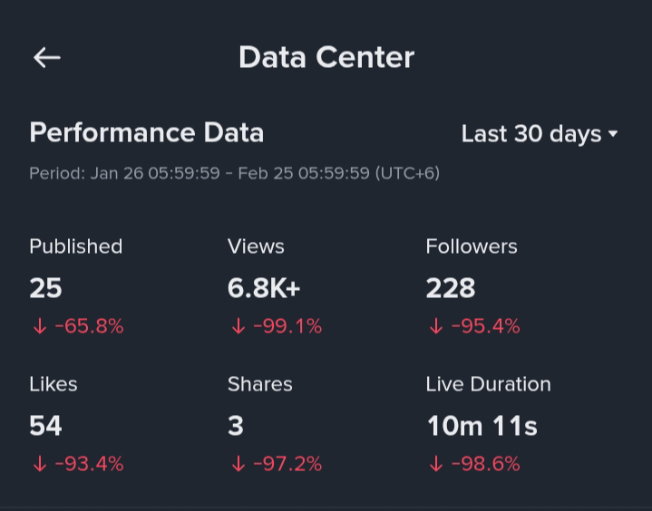The image size is (652, 511).
Task: Select the Published metric card
Action: click(x=76, y=286)
